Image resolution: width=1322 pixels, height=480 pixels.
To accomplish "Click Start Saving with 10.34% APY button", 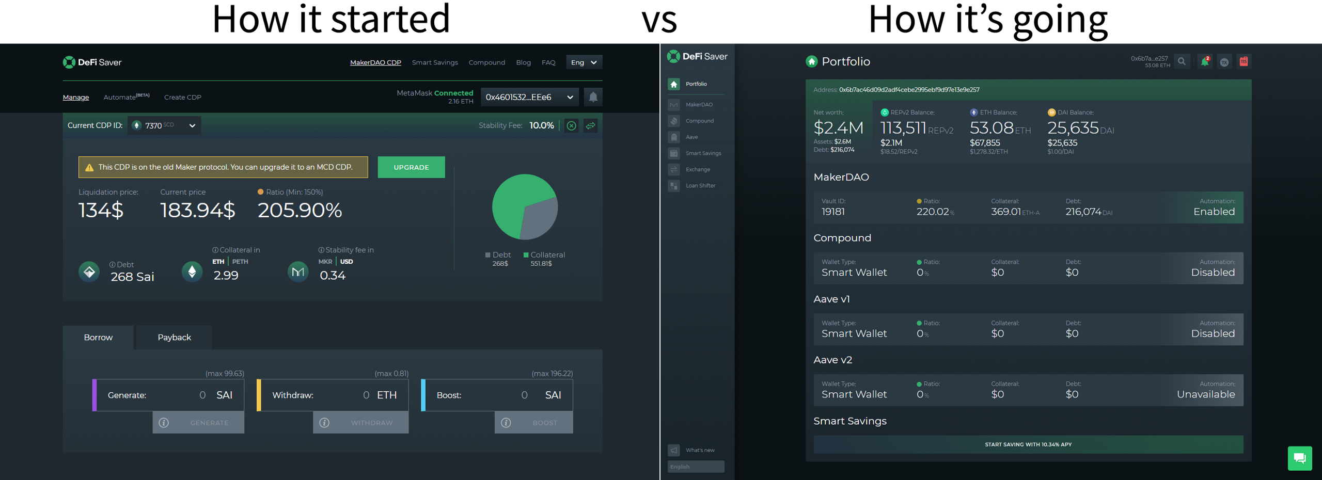I will 1028,444.
